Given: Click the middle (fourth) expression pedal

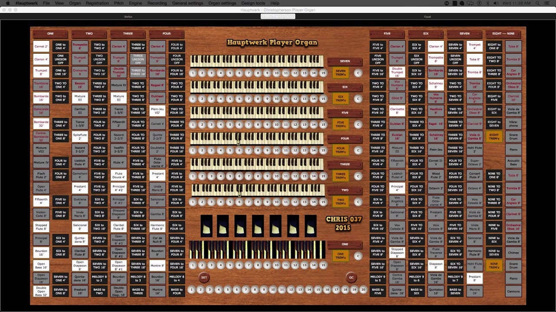Looking at the screenshot, I should click(x=258, y=226).
